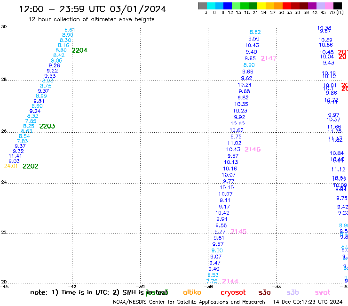This screenshot has width=348, height=306.
Task: Click the wave height value '10.24'
Action: [x=245, y=85]
